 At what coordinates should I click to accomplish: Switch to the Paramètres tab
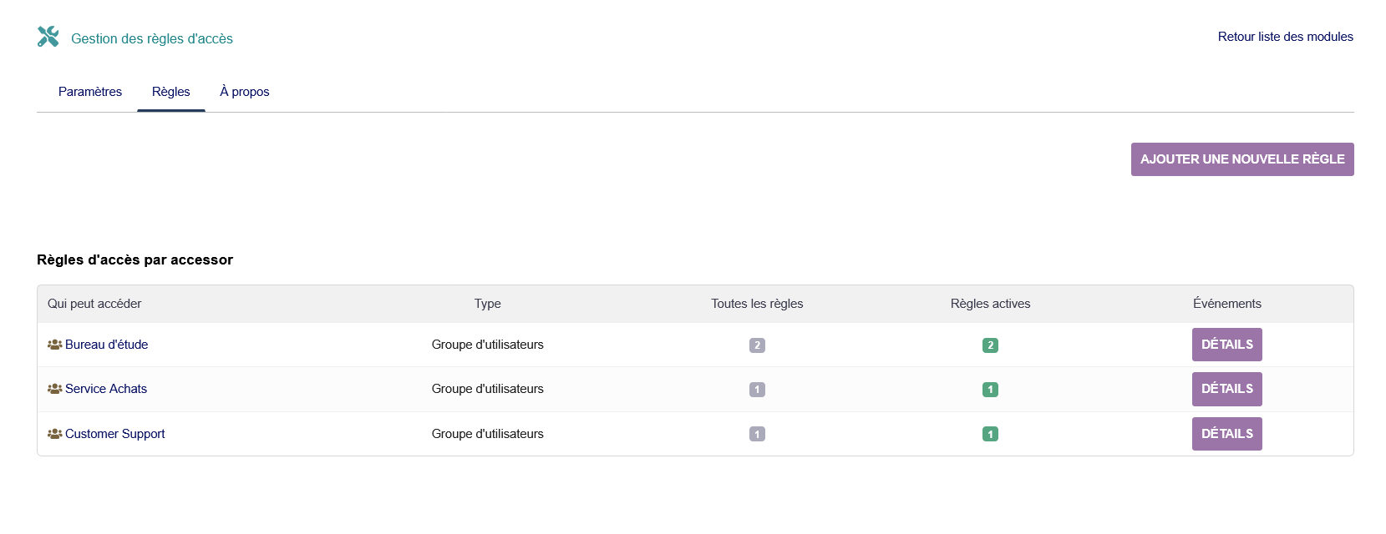click(x=90, y=92)
